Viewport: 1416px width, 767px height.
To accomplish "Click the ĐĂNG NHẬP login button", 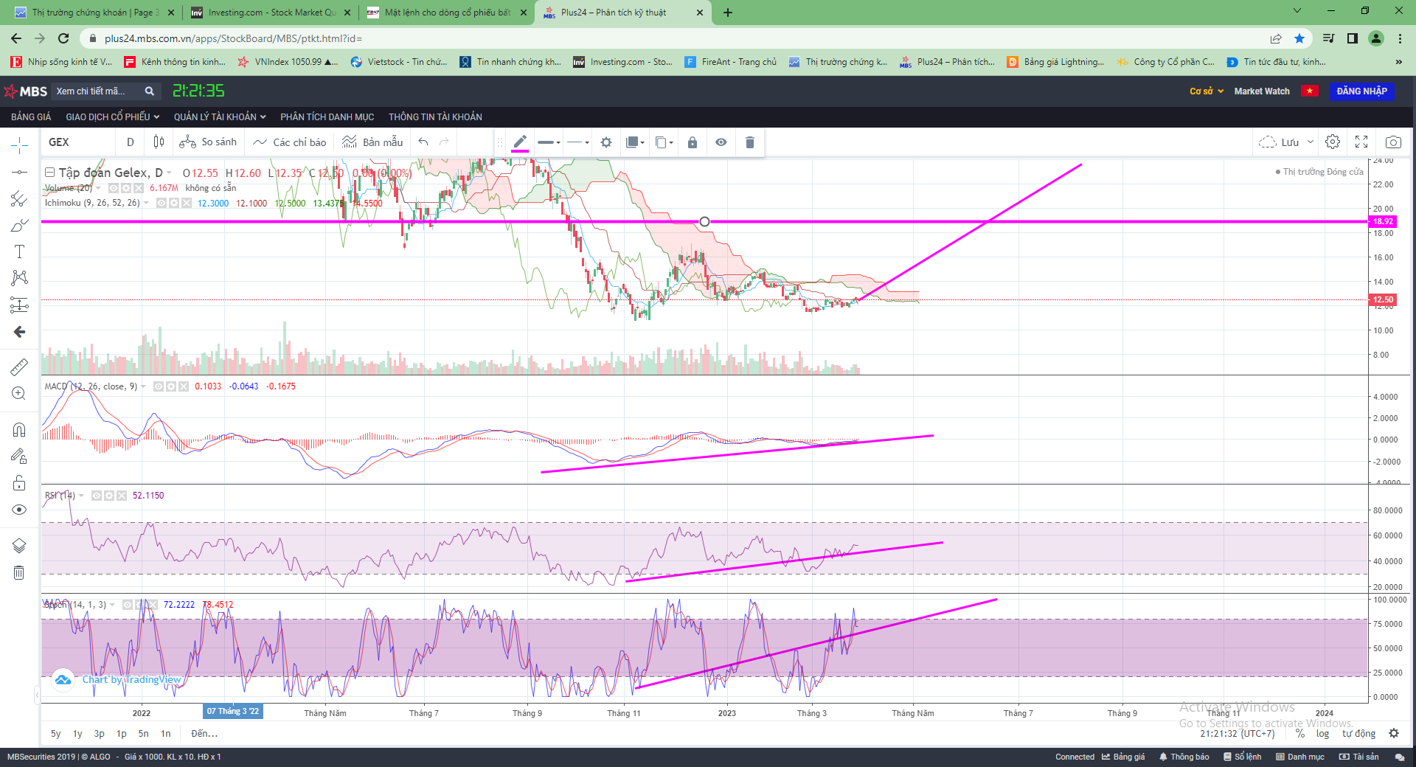I will [1361, 91].
